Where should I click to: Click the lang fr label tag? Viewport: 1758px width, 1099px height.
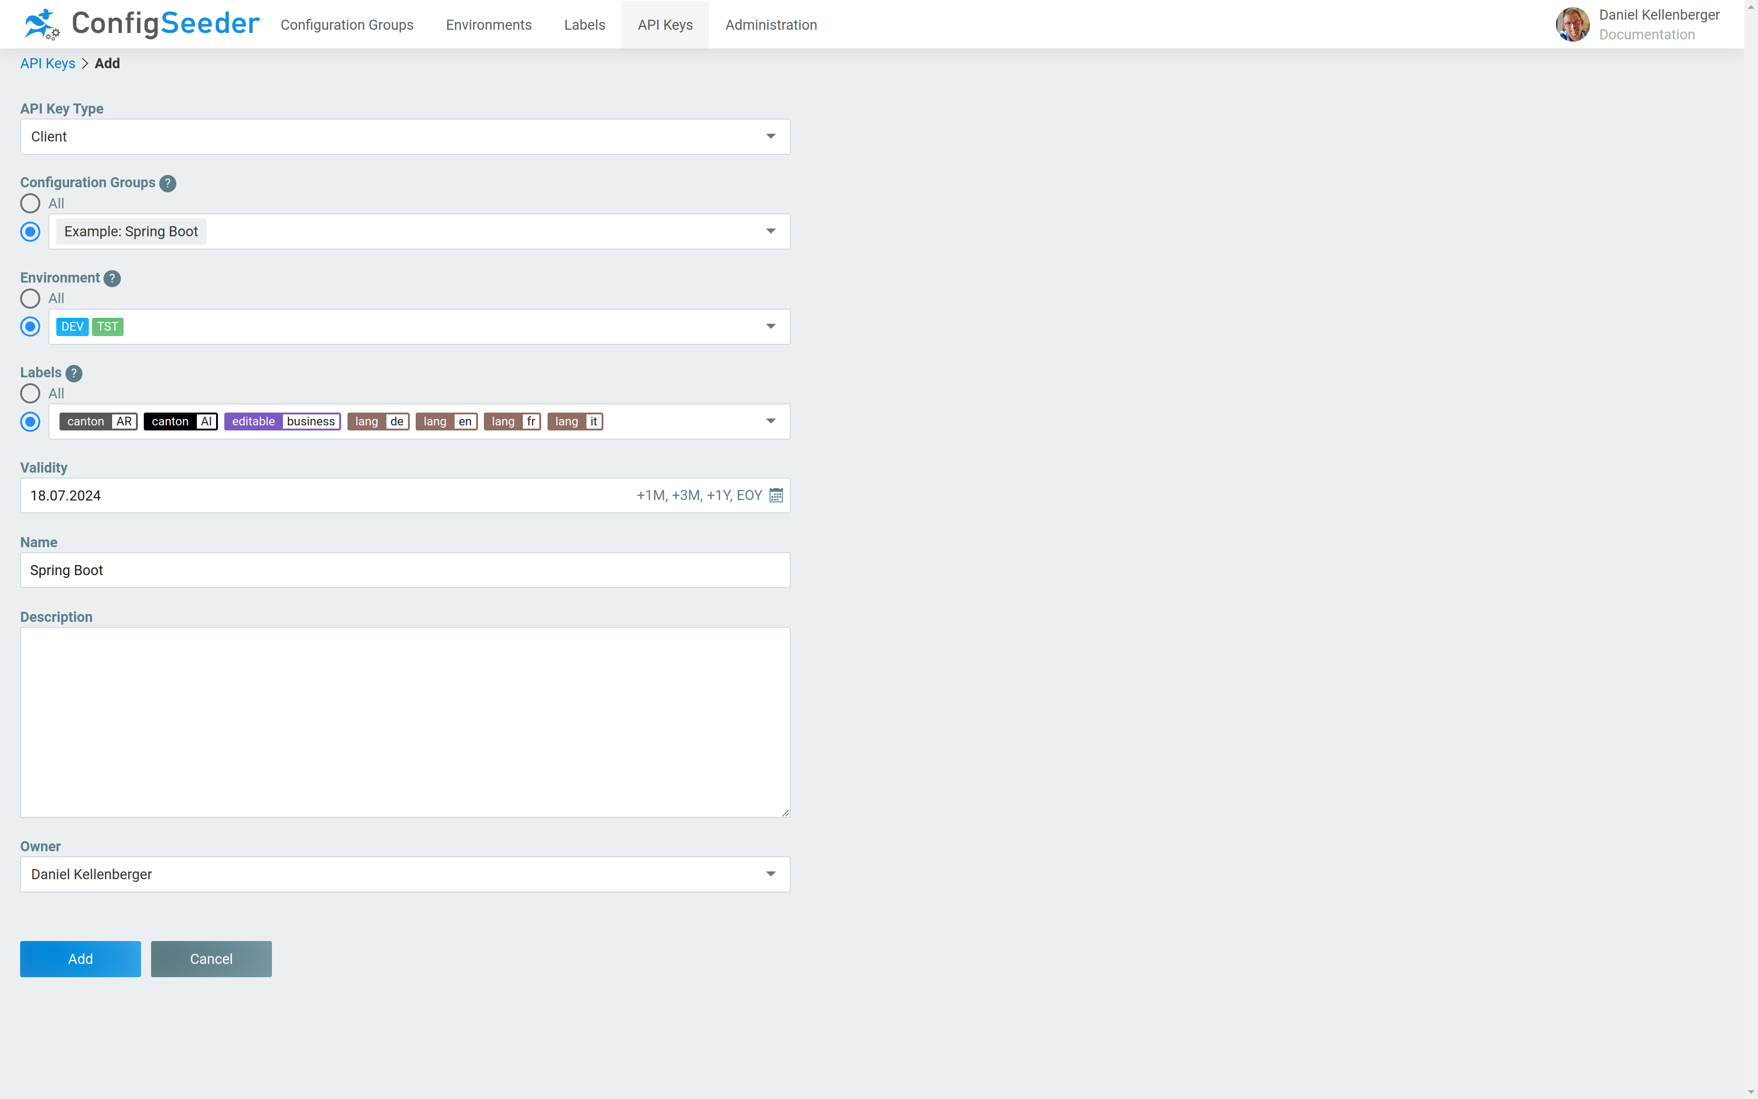(x=511, y=421)
